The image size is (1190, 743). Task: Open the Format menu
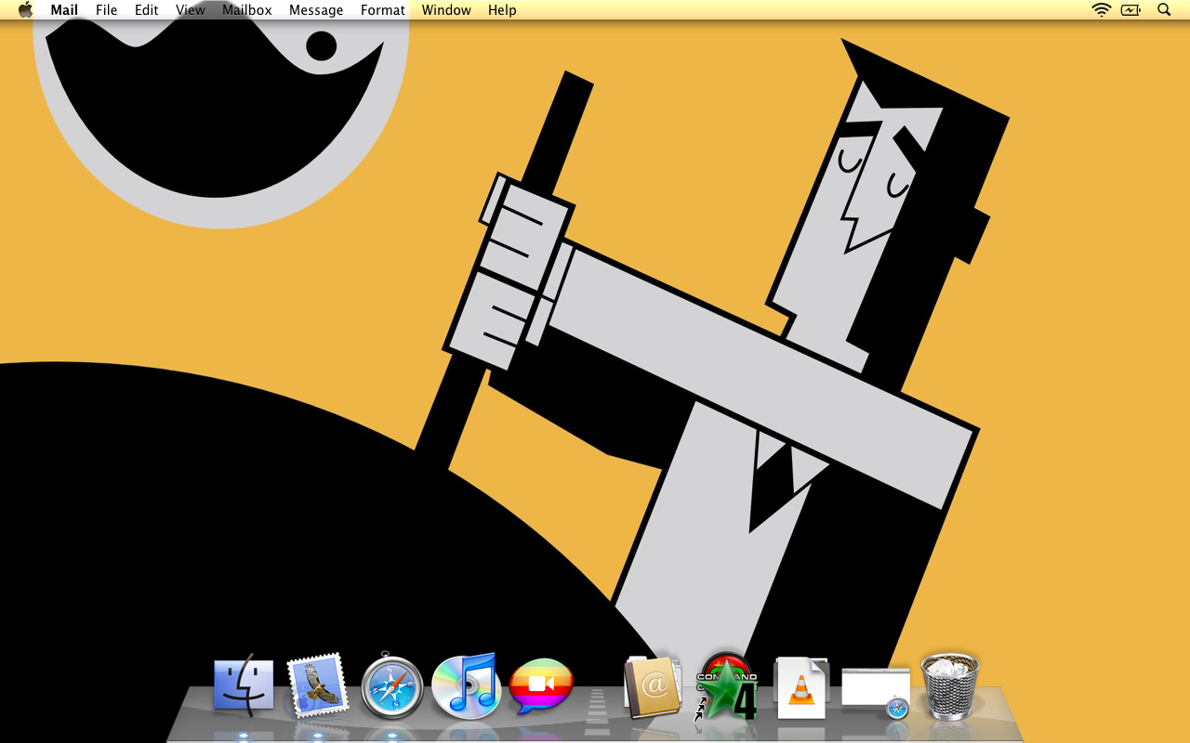(x=383, y=10)
